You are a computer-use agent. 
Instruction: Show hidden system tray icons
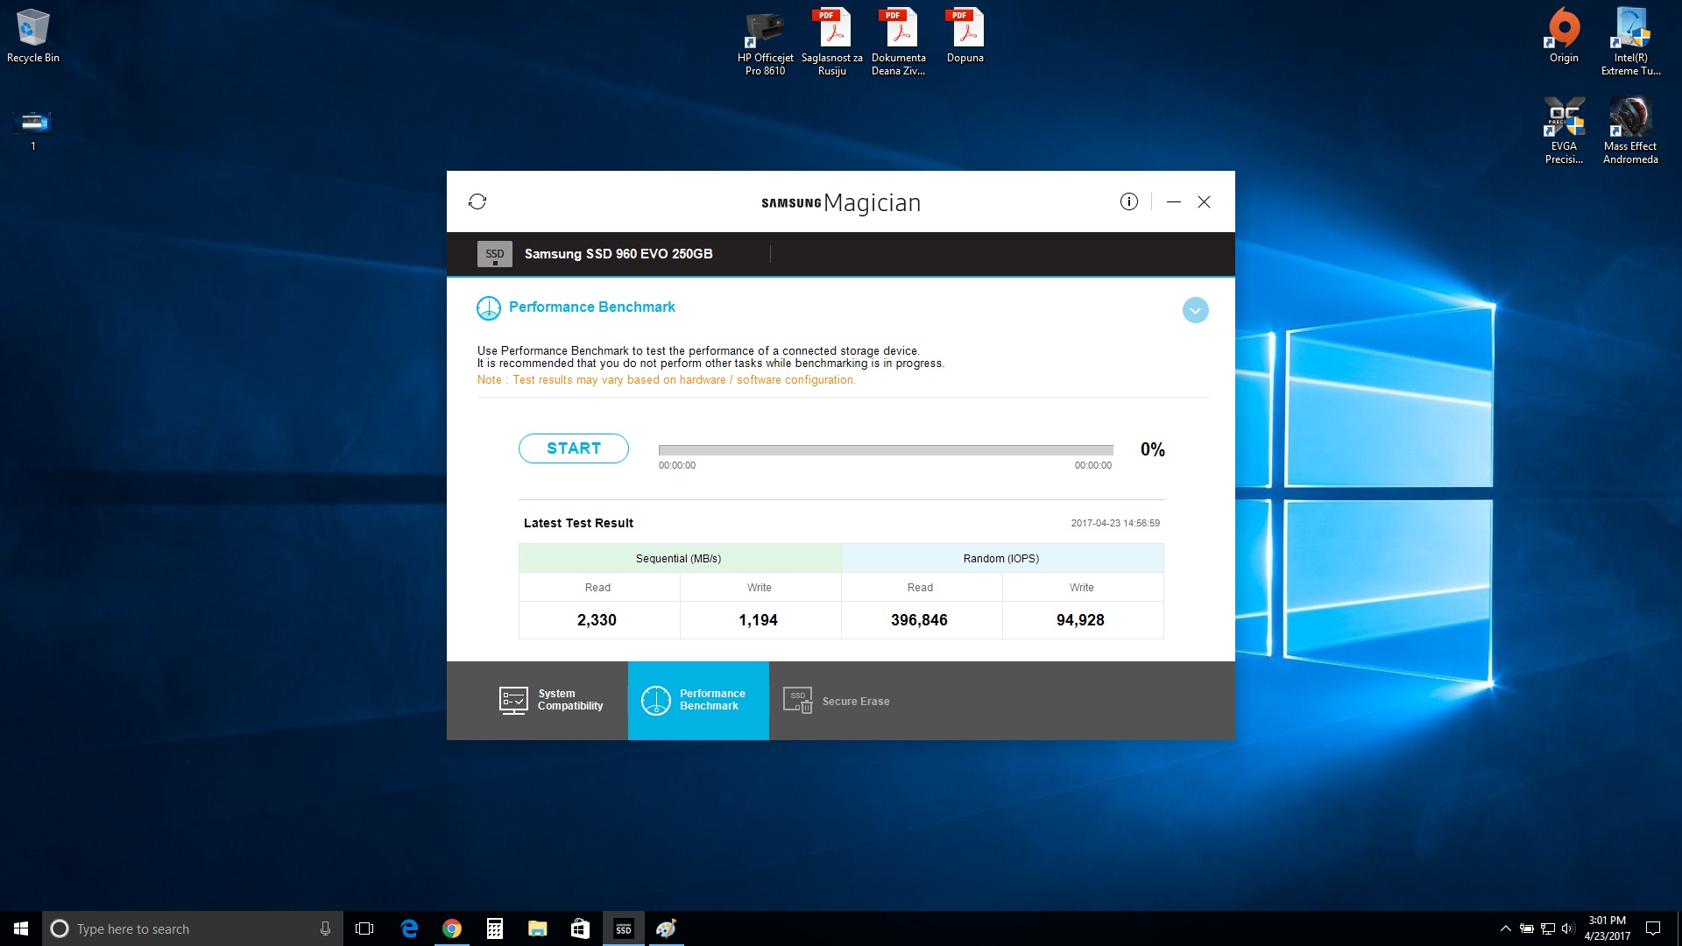pyautogui.click(x=1505, y=928)
